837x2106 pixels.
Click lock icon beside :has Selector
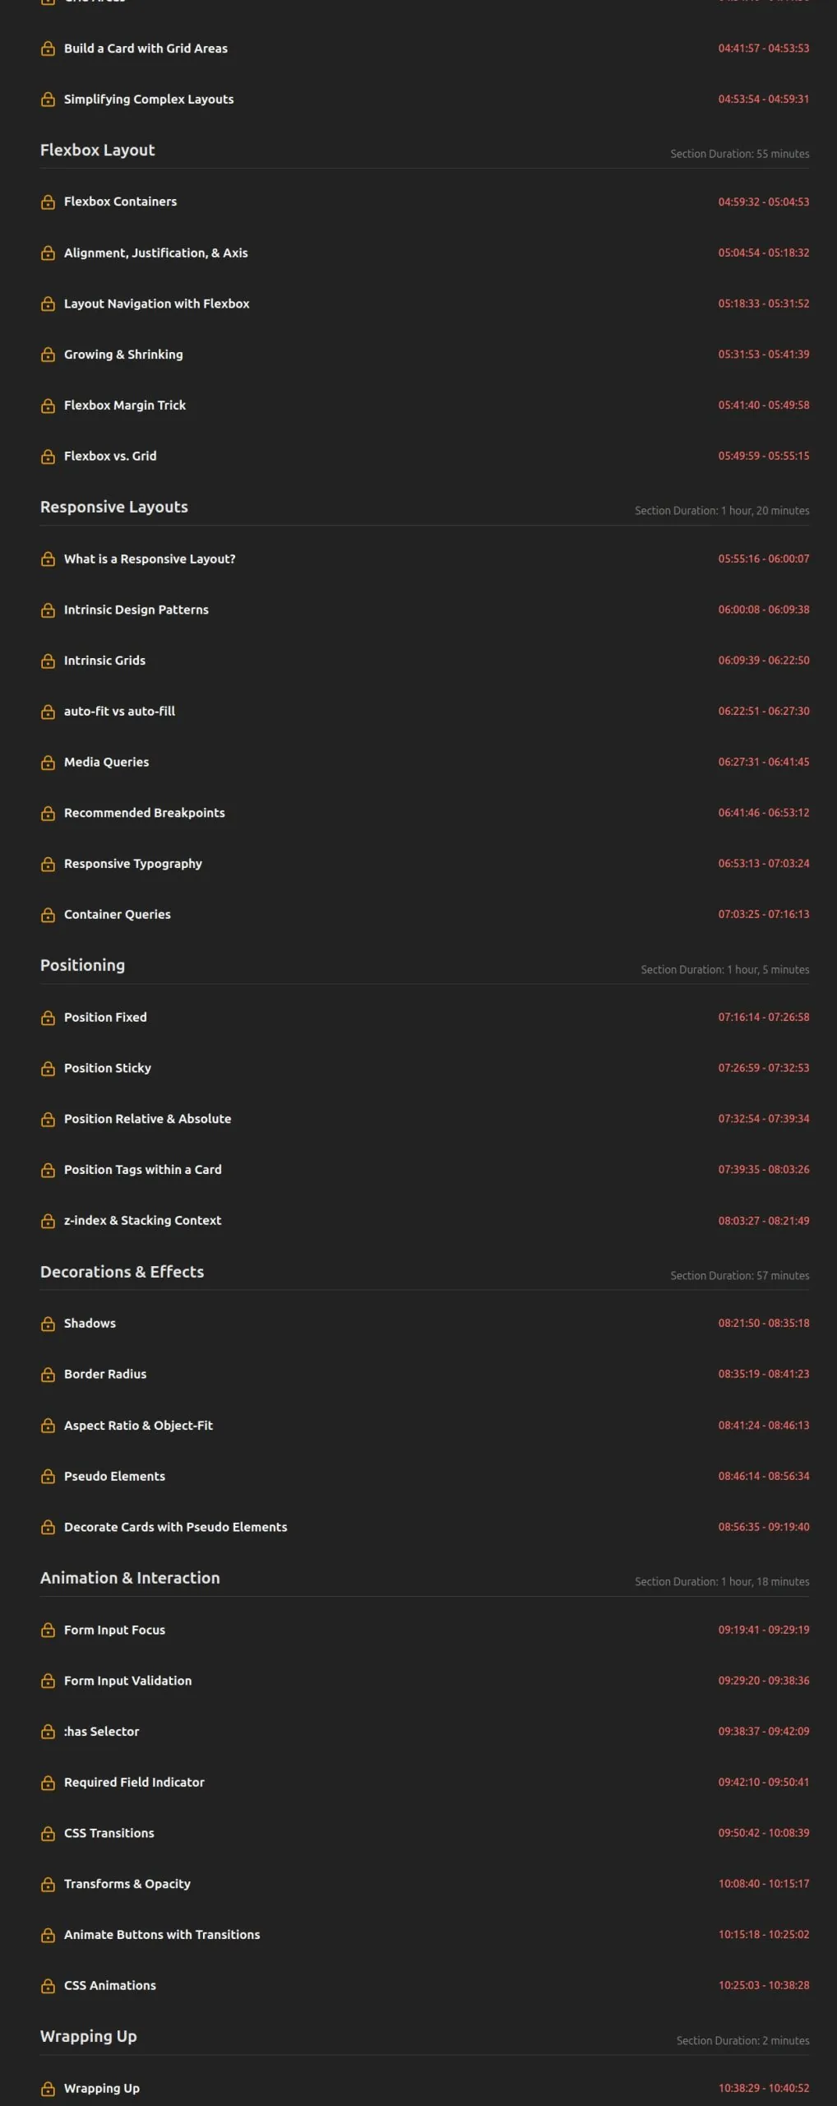(48, 1731)
